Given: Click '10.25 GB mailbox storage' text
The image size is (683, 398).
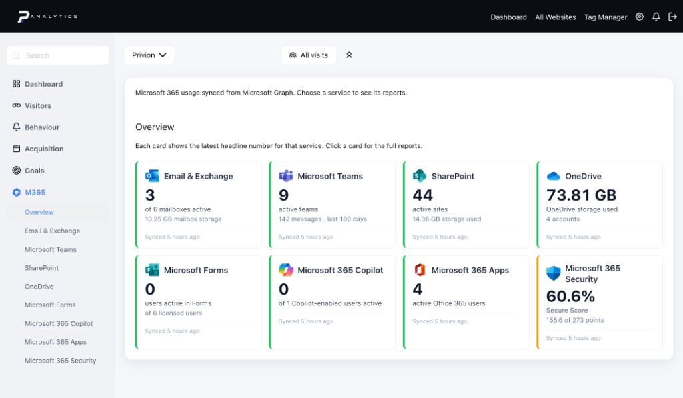Looking at the screenshot, I should (183, 219).
